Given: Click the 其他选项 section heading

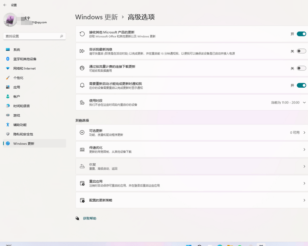Looking at the screenshot, I should [x=82, y=120].
